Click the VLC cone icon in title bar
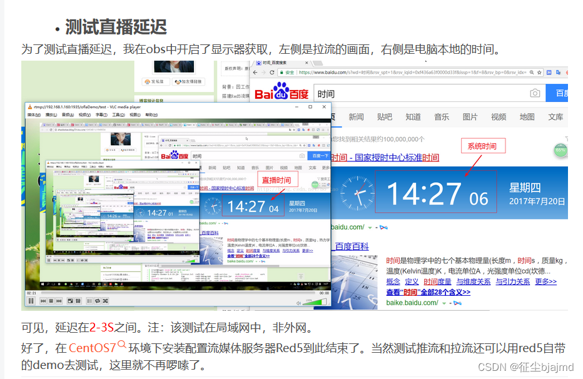583x379 pixels. point(30,107)
